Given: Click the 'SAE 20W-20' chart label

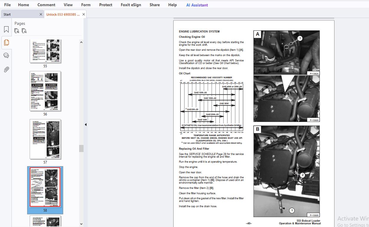Looking at the screenshot, I should [212, 114].
